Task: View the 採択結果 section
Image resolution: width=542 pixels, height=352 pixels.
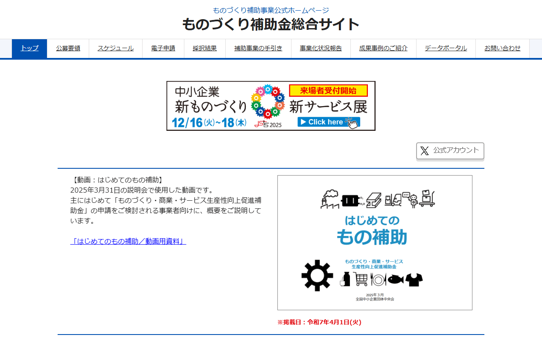Action: (x=205, y=48)
